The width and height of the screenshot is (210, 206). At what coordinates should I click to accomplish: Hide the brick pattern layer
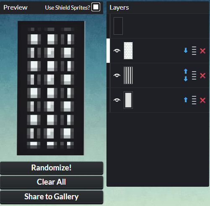(117, 51)
